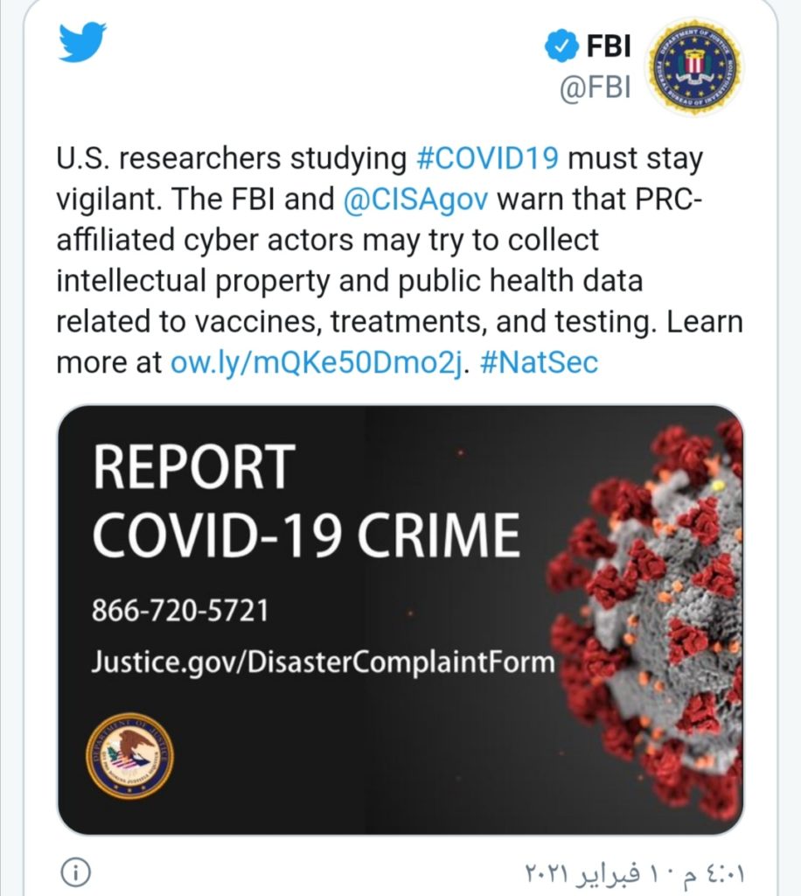Click the Justice.gov/DisasterComplaintForm text
Screen dimensions: 801x896
point(323,661)
